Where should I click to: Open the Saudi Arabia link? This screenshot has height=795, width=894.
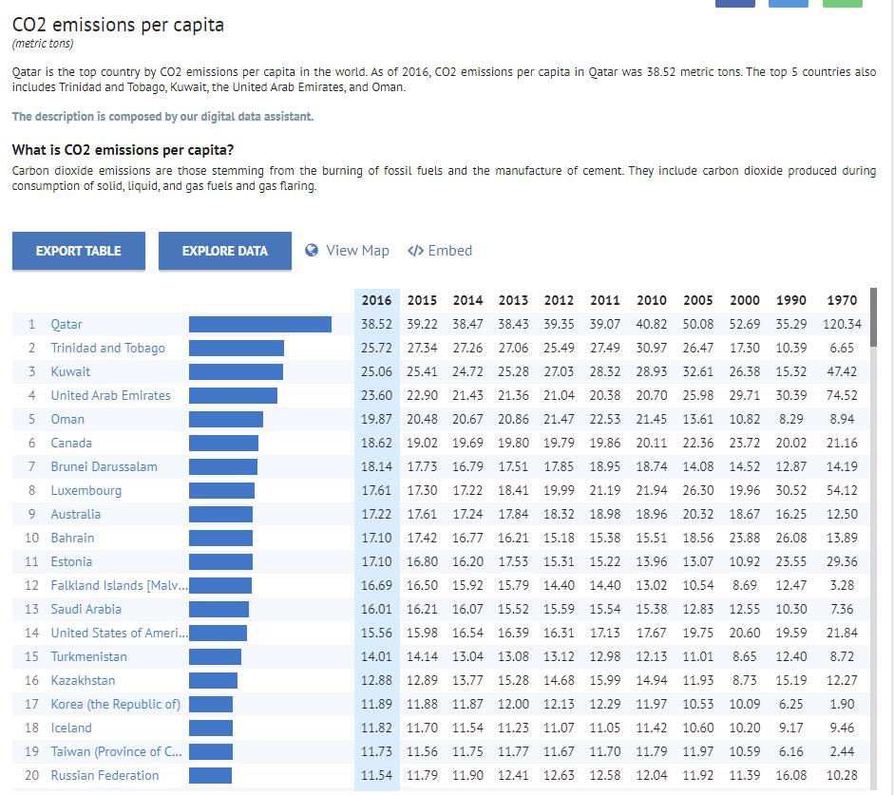click(86, 609)
